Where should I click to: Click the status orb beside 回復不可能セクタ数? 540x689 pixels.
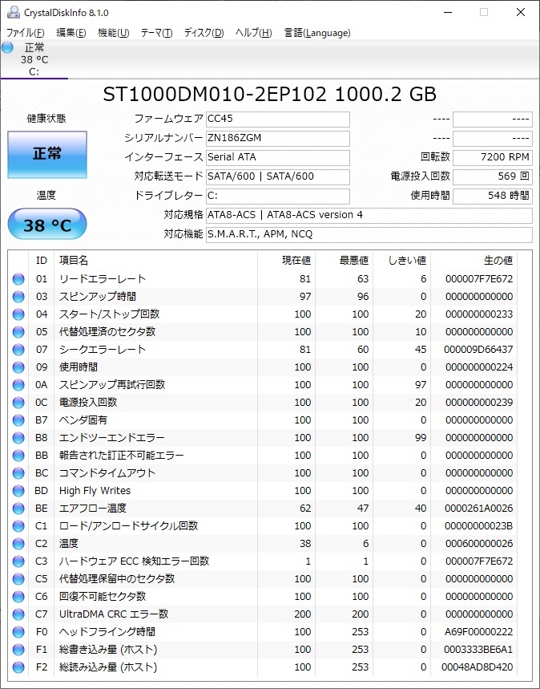coord(18,597)
